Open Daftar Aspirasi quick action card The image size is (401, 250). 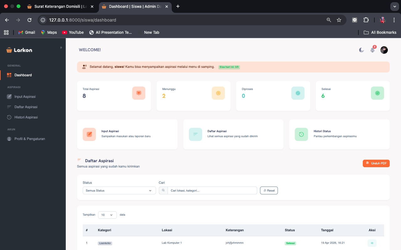pos(233,134)
